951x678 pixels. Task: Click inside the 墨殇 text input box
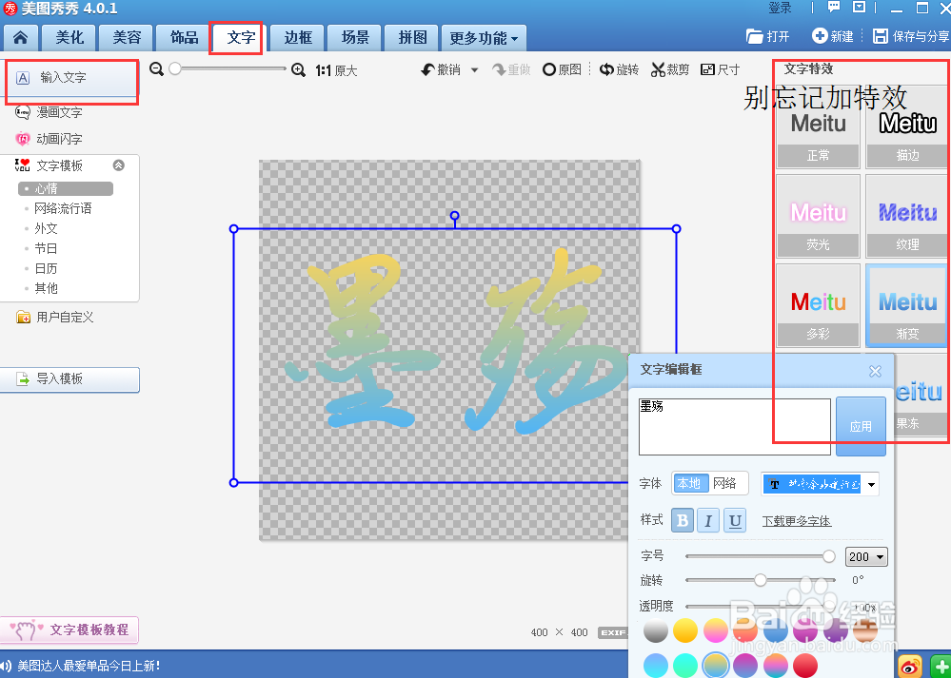click(735, 427)
